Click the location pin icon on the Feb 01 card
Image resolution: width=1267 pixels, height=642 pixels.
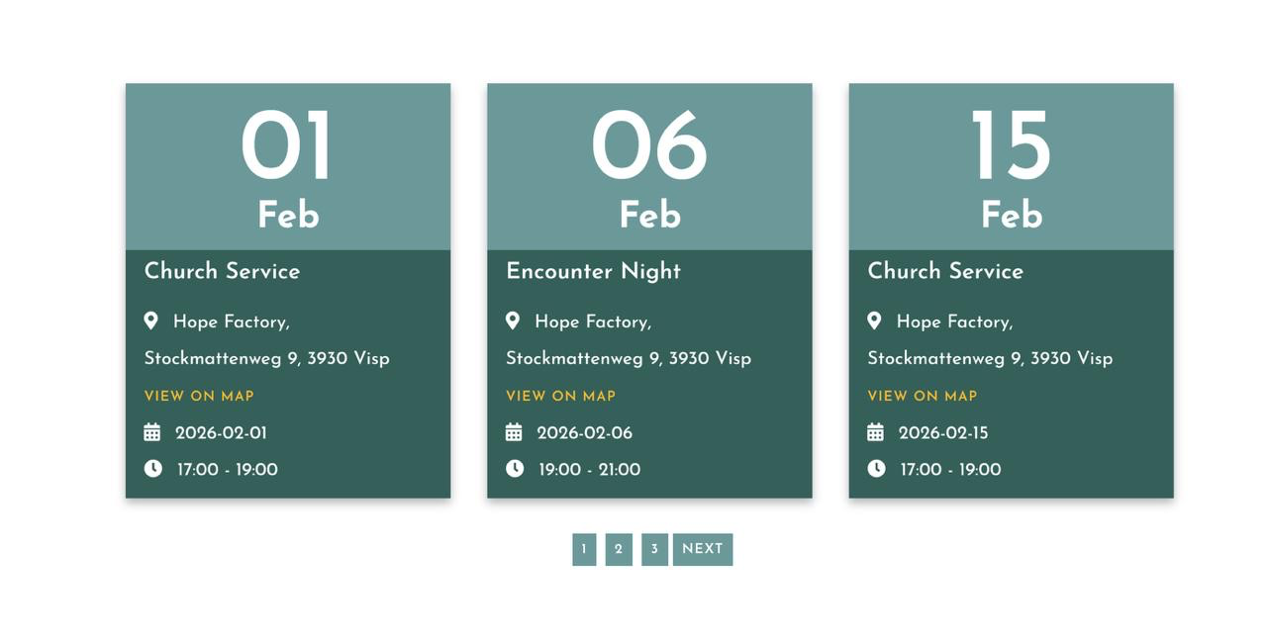(x=150, y=321)
